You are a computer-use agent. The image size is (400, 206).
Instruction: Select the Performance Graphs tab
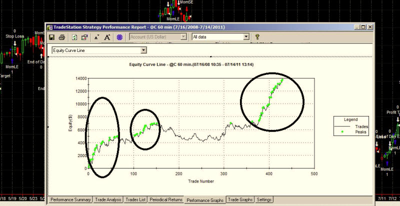coord(205,200)
